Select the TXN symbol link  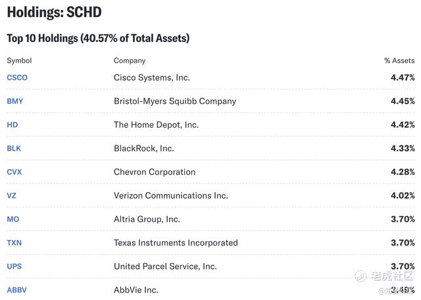tap(14, 243)
